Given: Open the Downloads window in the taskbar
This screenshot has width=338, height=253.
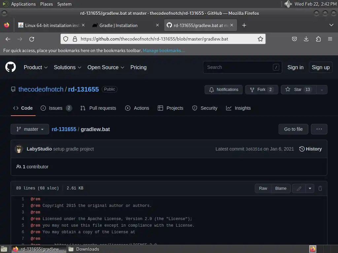Looking at the screenshot, I should 84,249.
